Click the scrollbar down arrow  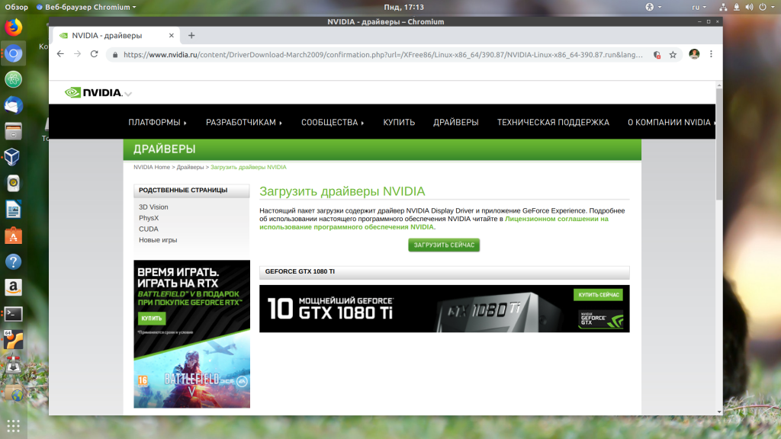point(718,412)
